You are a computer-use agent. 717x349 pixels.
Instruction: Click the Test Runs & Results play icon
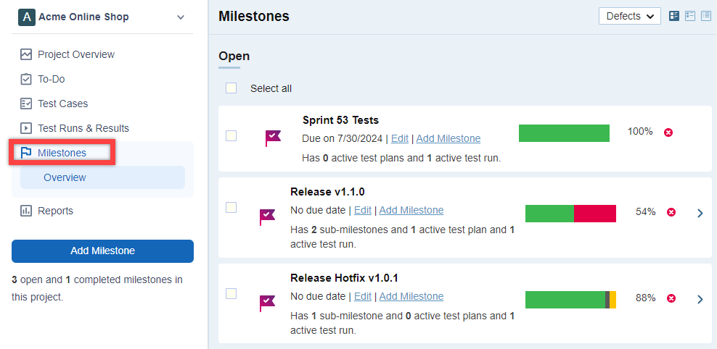pyautogui.click(x=26, y=128)
